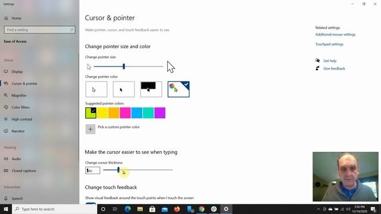This screenshot has height=214, width=381.
Task: Click the Audio speaker icon in sidebar
Action: (6, 159)
